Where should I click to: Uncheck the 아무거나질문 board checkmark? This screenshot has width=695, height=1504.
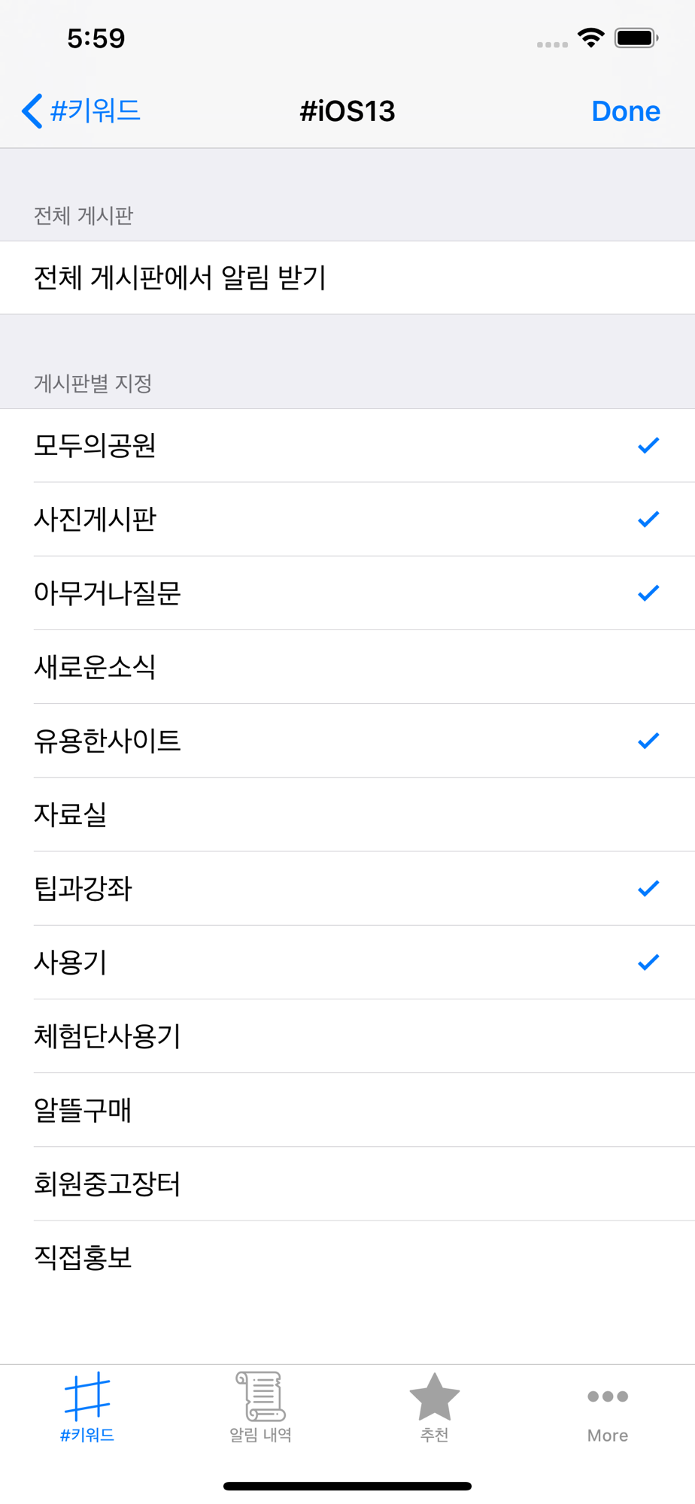tap(648, 593)
